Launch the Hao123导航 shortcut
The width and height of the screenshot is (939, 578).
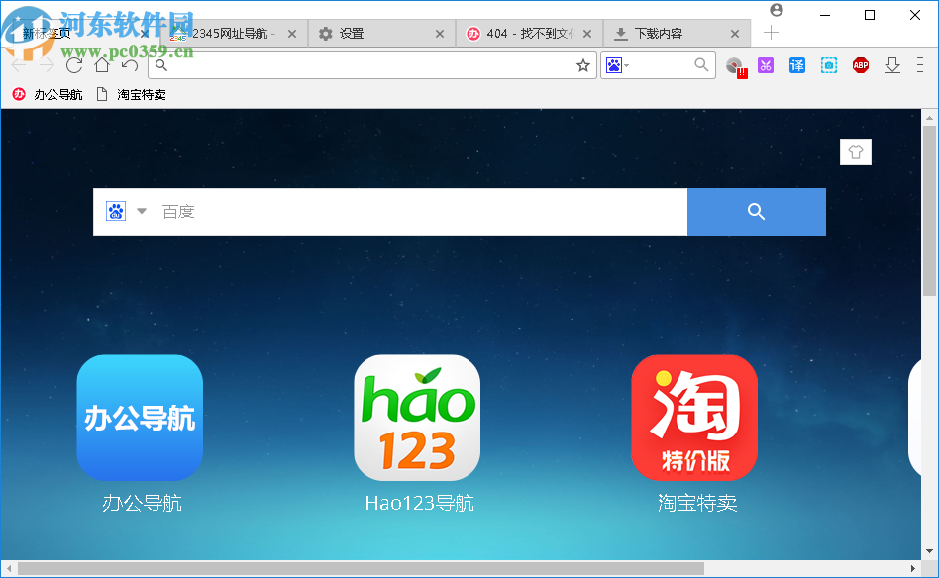[x=417, y=418]
